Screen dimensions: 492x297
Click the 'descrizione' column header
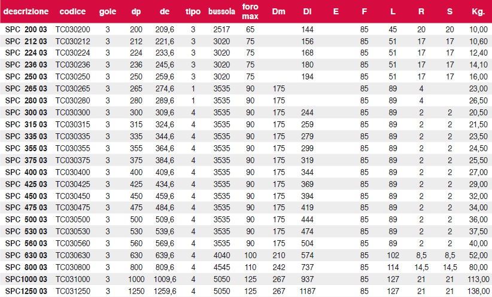point(25,11)
